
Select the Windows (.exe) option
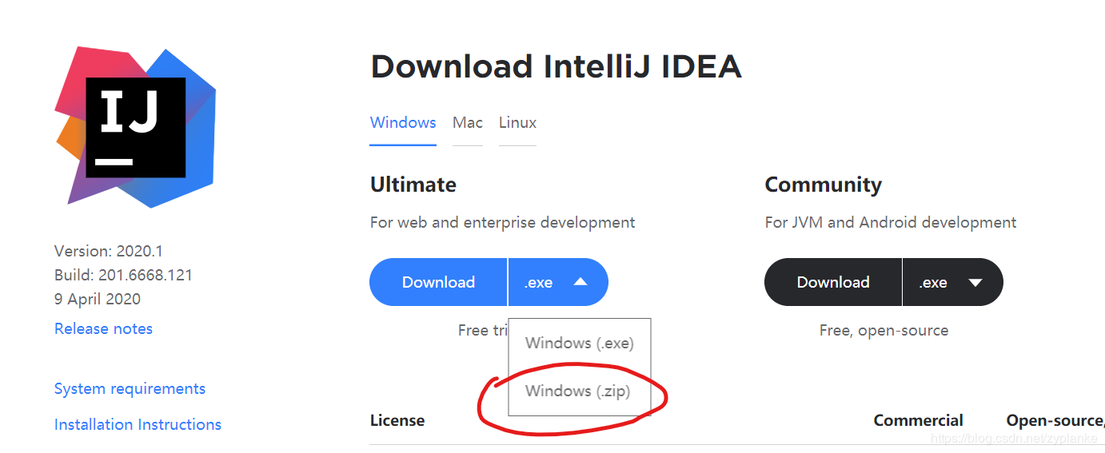(x=580, y=343)
